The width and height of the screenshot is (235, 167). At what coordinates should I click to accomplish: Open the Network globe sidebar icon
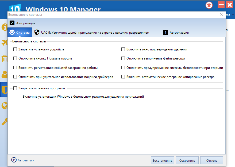(5, 106)
